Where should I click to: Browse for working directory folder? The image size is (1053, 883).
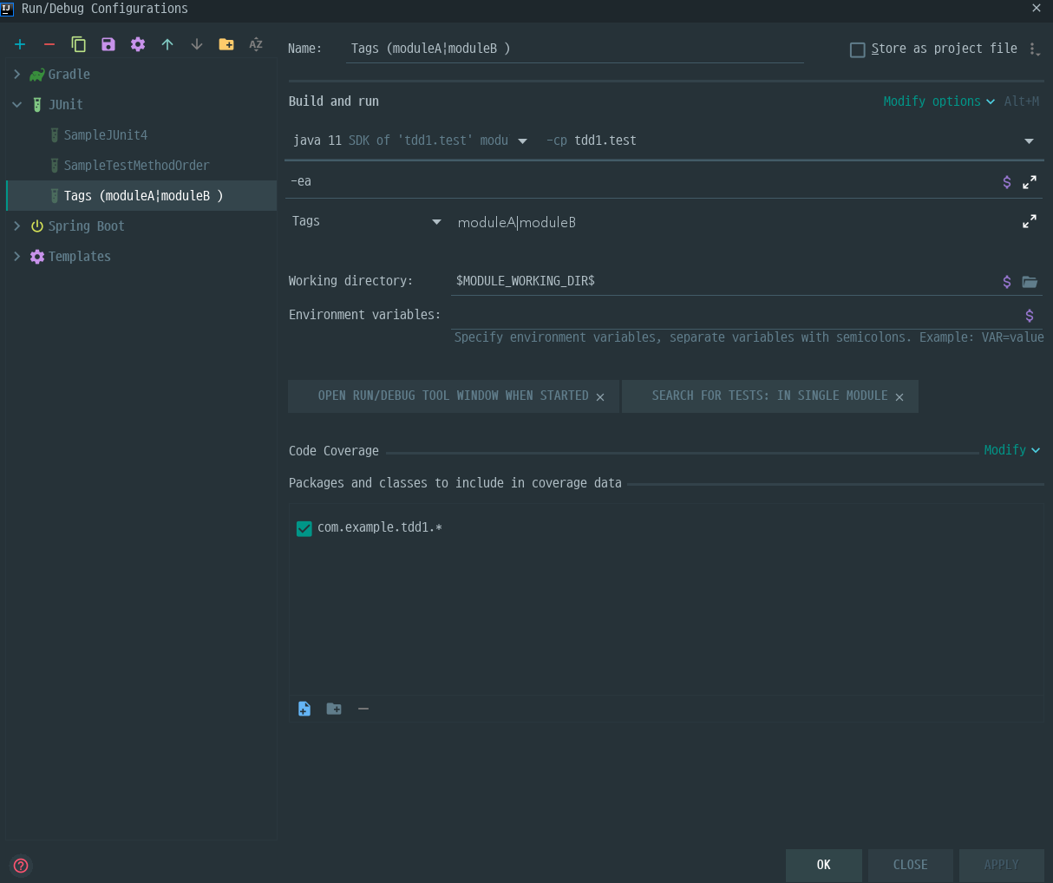tap(1030, 282)
